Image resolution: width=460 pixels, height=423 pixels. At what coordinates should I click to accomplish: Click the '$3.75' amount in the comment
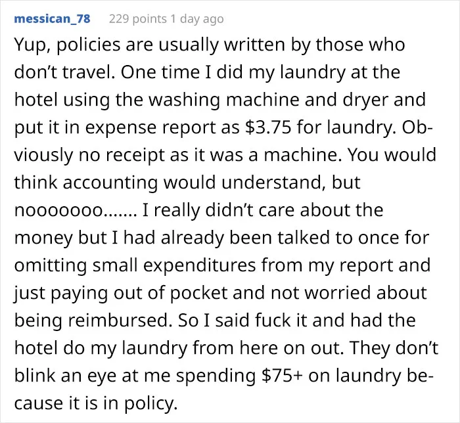click(x=268, y=127)
